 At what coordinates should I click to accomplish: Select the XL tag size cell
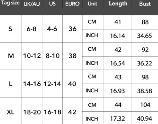10,111
